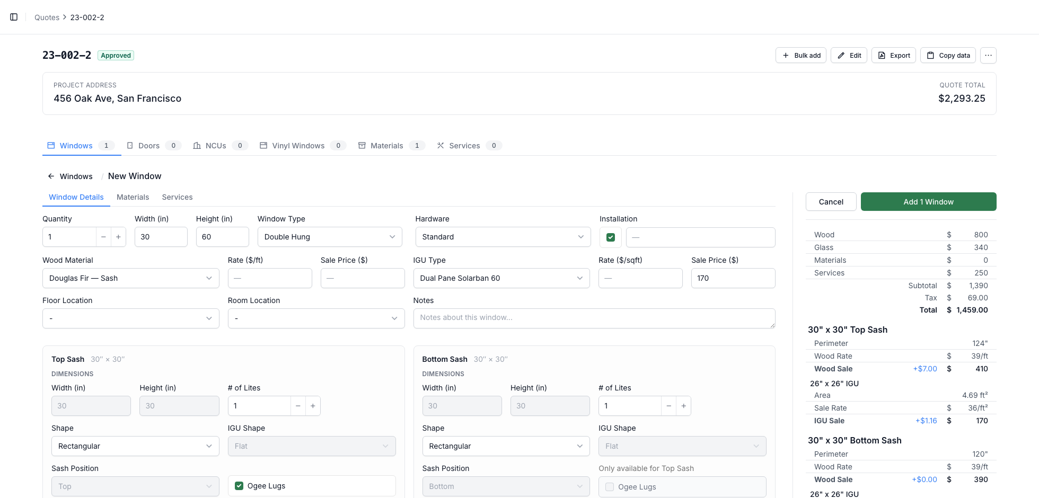Click the Bottom Sash # of Lites field
Viewport: 1039px width, 498px height.
pyautogui.click(x=630, y=406)
